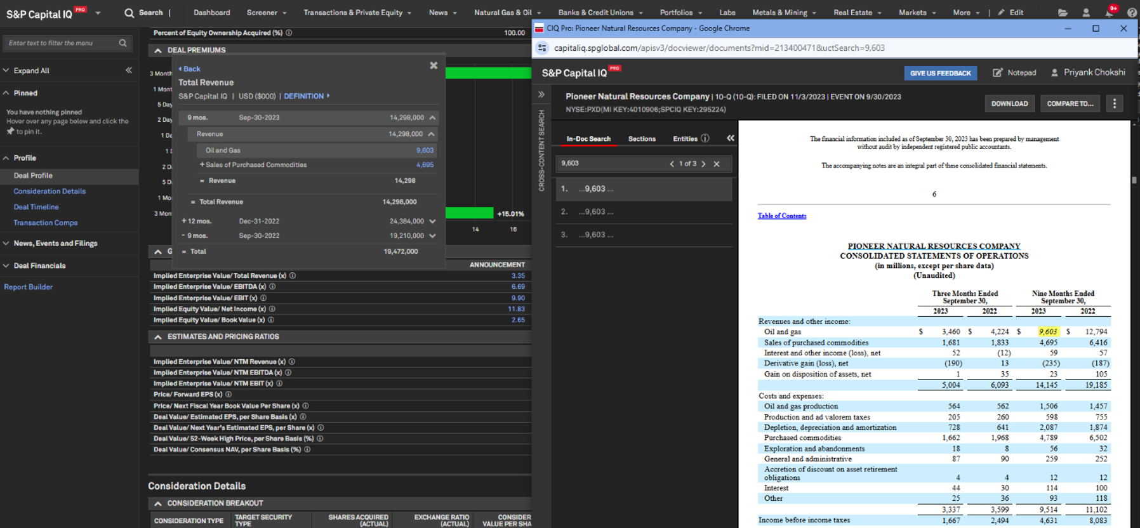
Task: Open the Table of Contents link
Action: 782,216
